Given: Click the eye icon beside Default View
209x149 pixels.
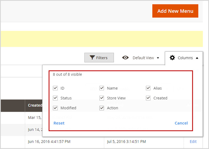Looking at the screenshot, I should [125, 58].
